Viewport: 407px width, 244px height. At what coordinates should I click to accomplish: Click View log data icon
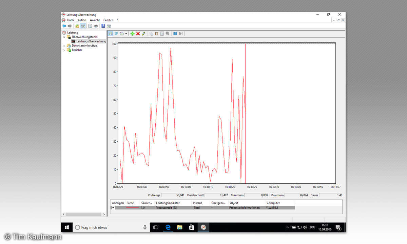(116, 34)
